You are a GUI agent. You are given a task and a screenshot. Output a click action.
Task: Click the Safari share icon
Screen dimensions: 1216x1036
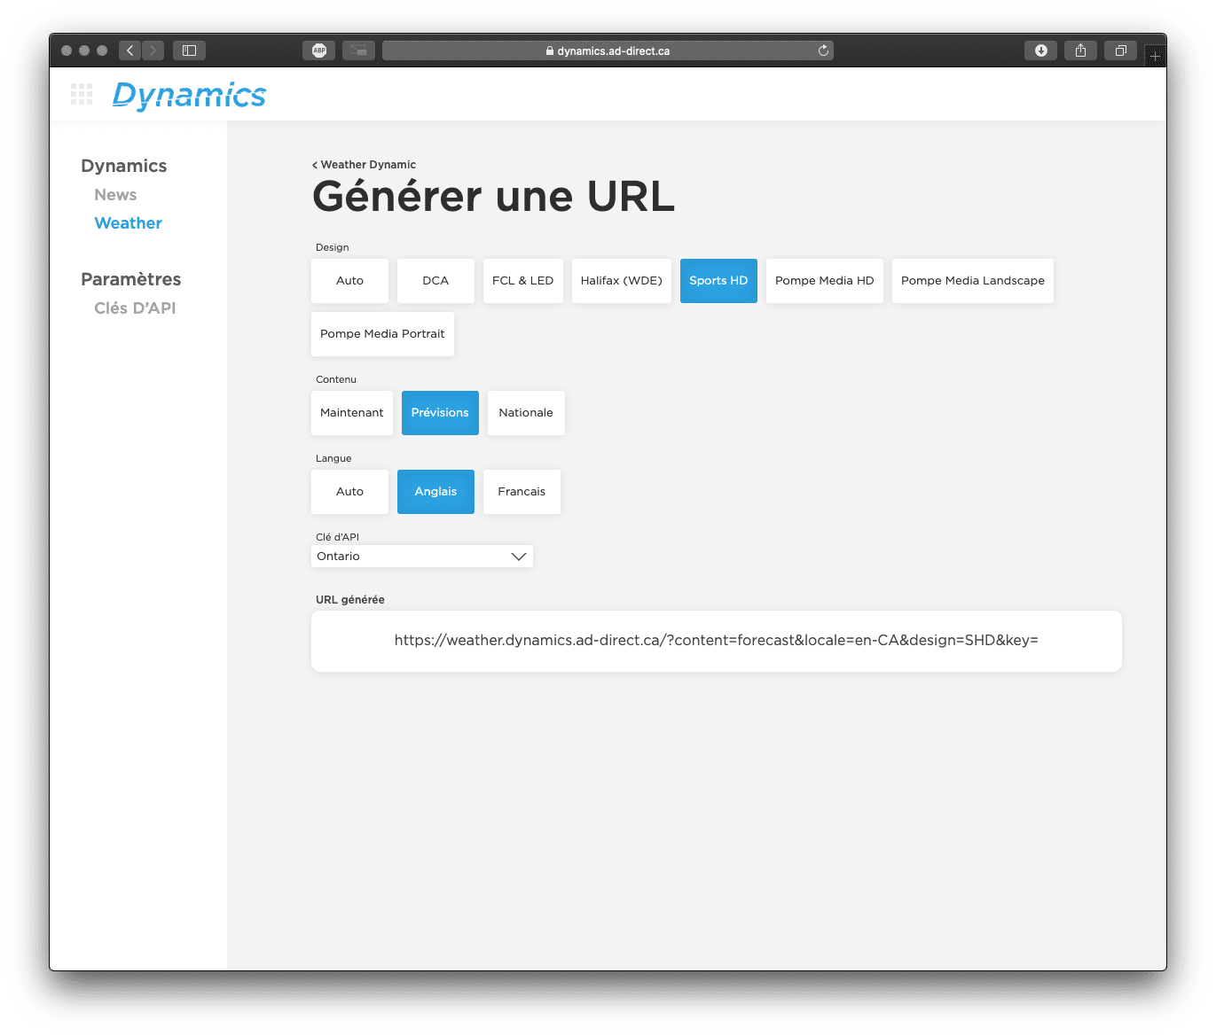pos(1080,51)
